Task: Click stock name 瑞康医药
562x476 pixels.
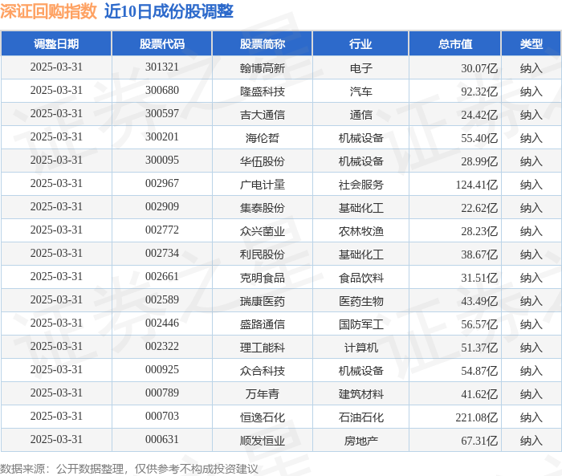Action: pyautogui.click(x=263, y=301)
